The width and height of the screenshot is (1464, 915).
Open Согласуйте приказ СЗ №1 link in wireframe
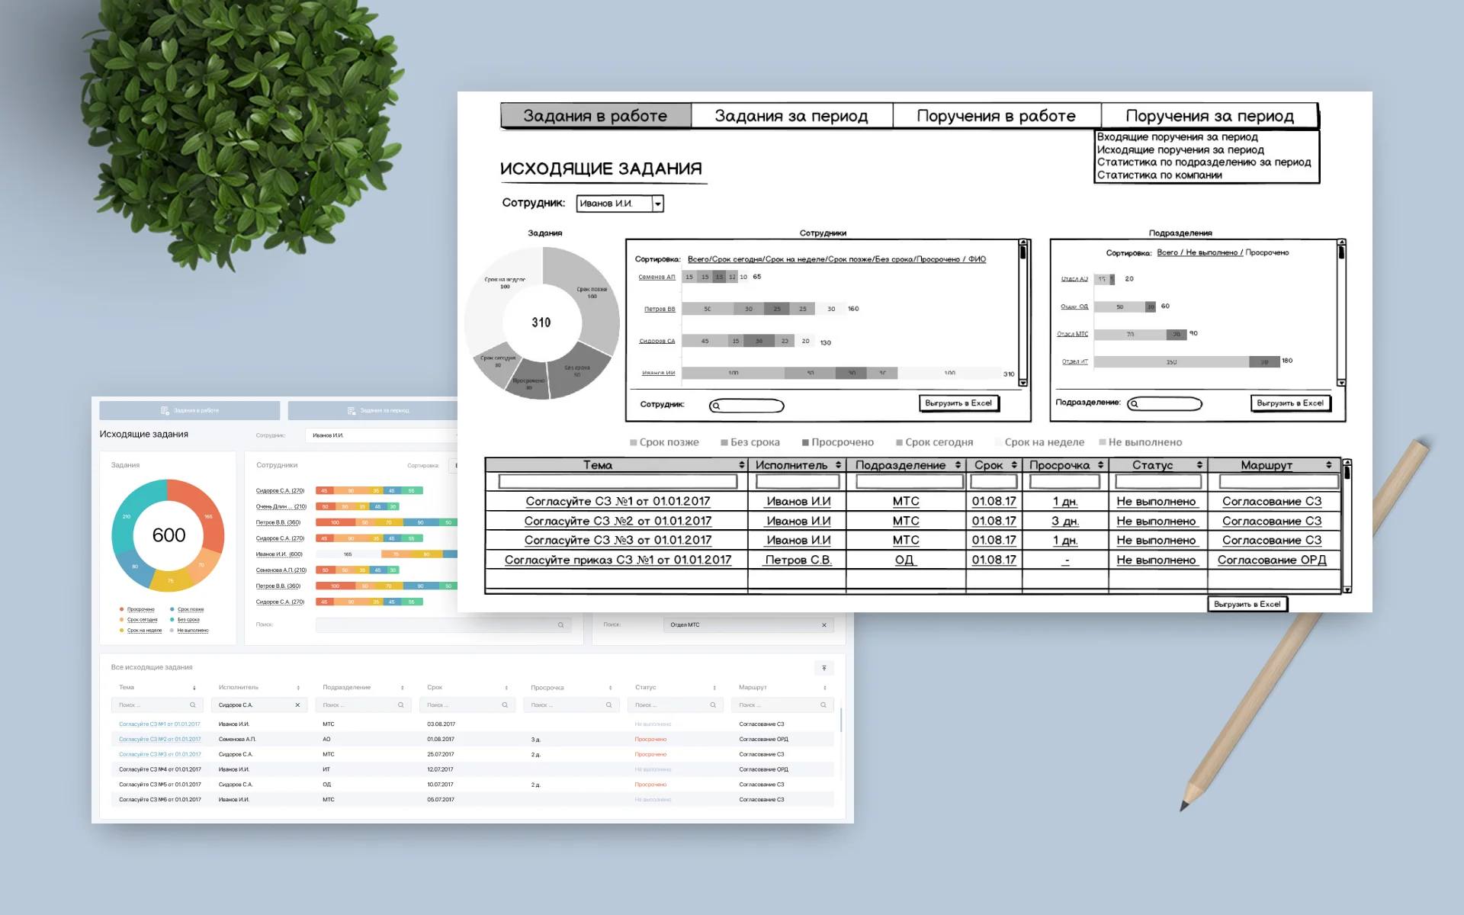point(618,560)
